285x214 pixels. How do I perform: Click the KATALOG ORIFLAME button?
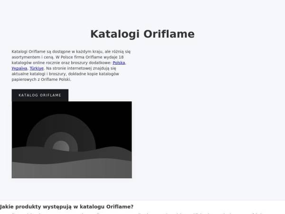40,96
